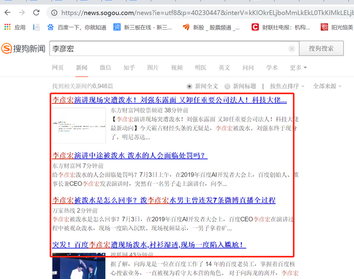Switch to the 英文 tab
Viewport: 354px width, 279px height.
(224, 68)
